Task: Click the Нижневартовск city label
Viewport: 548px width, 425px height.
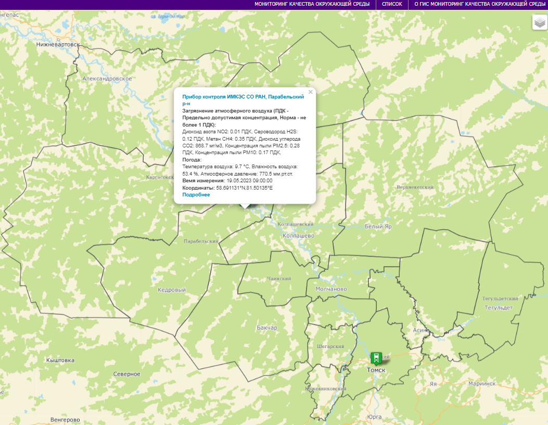Action: click(58, 45)
